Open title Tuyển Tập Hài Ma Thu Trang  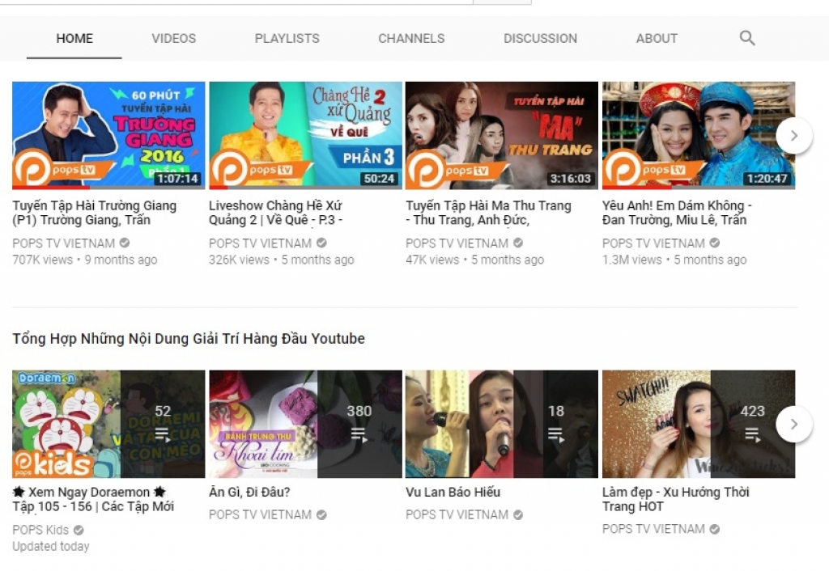488,213
